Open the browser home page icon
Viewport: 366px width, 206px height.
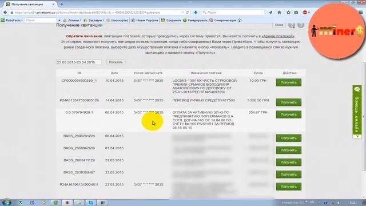[279, 13]
